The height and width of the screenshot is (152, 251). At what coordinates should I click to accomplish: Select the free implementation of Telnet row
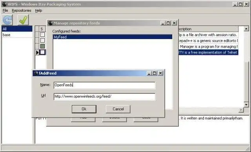[208, 52]
